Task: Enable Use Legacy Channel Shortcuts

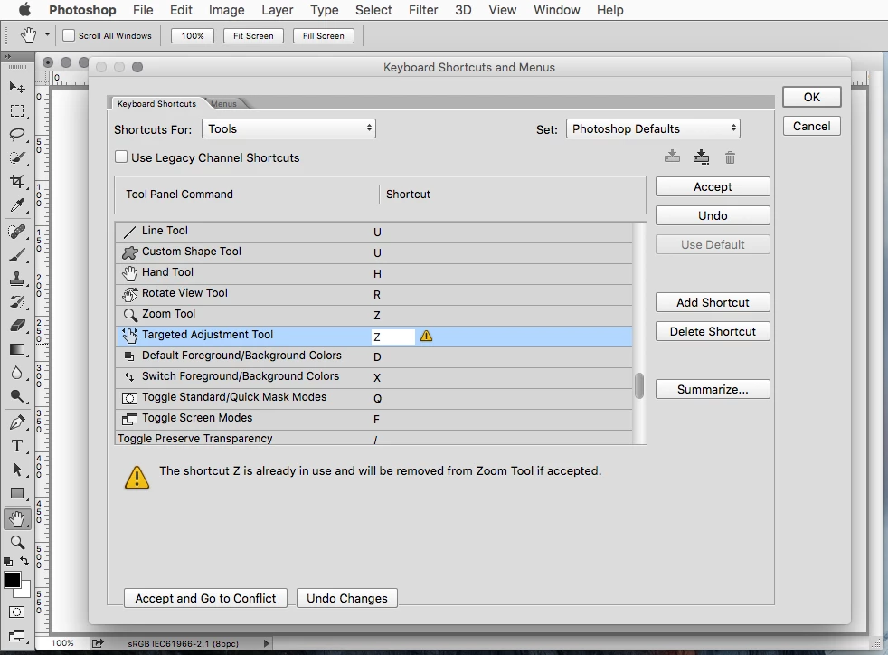Action: click(121, 157)
